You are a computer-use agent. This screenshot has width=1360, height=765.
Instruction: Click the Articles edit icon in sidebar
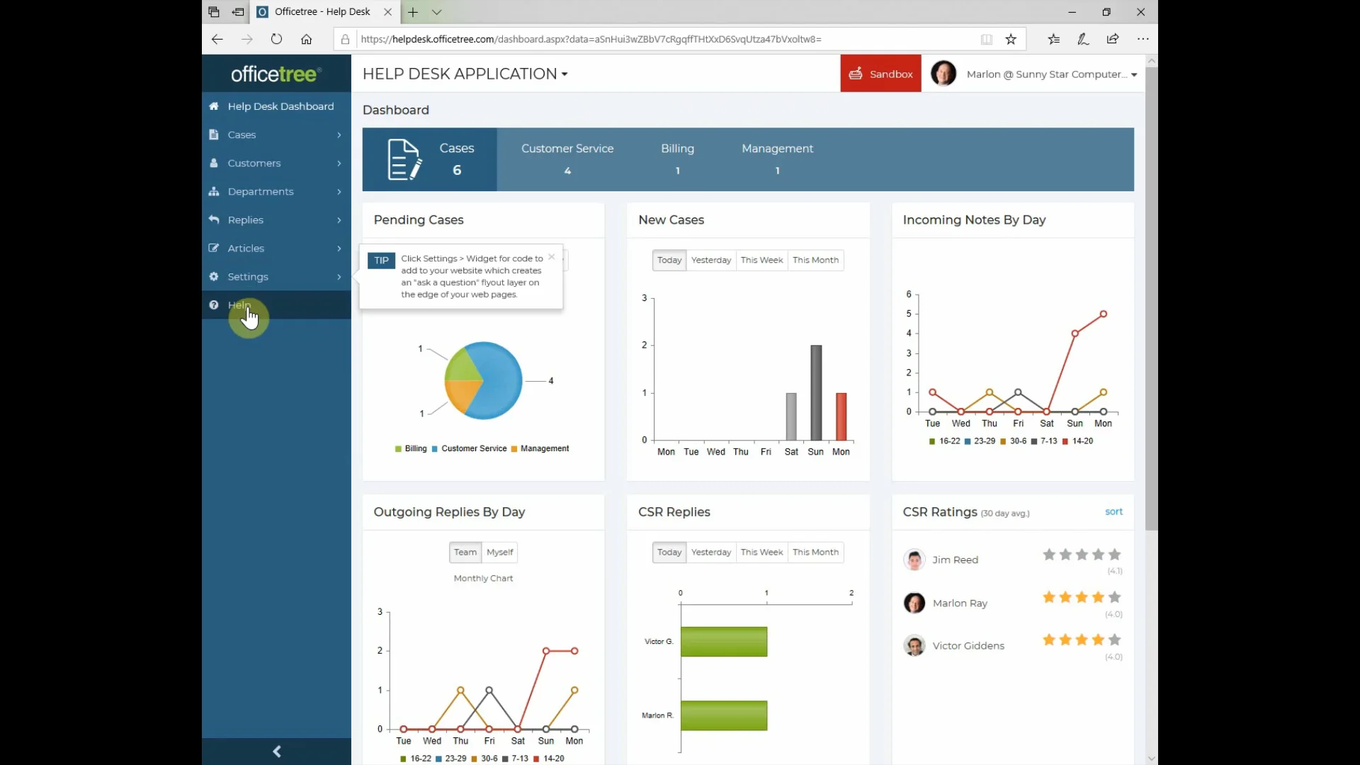click(x=214, y=248)
